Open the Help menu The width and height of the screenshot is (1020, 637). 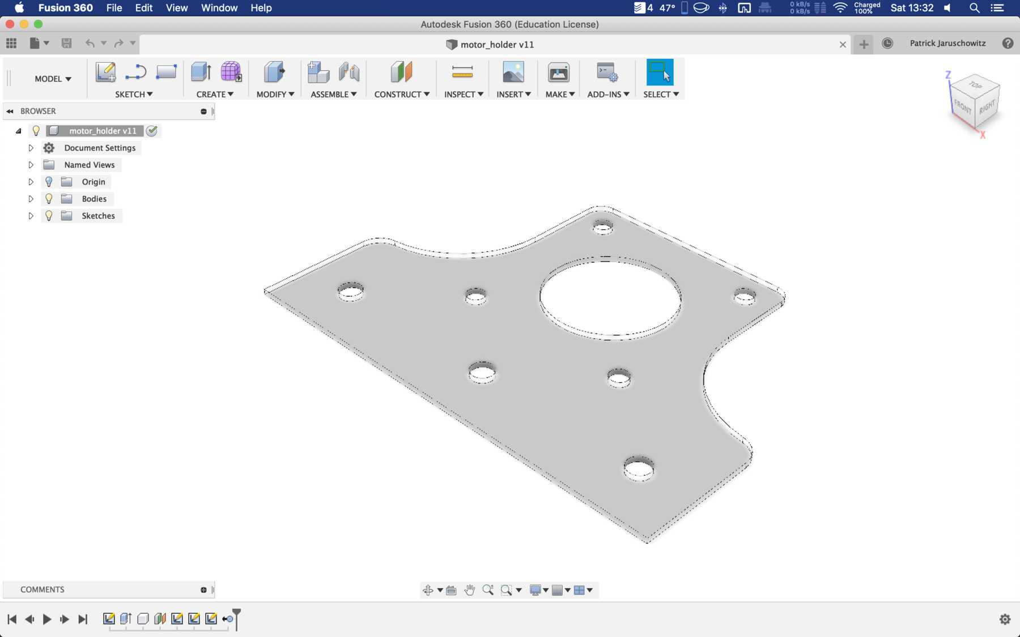tap(261, 8)
